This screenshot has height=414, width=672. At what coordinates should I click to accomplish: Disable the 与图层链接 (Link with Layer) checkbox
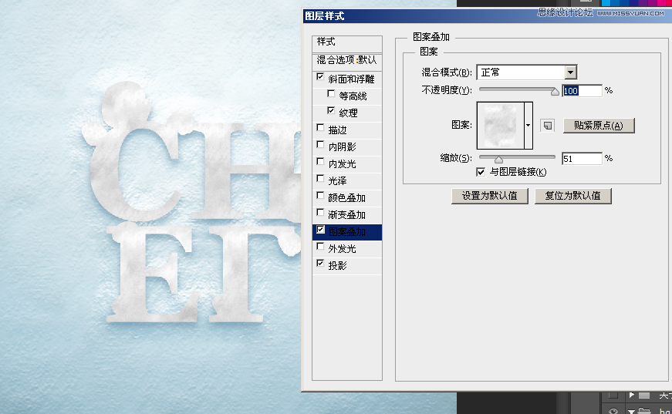pyautogui.click(x=481, y=172)
